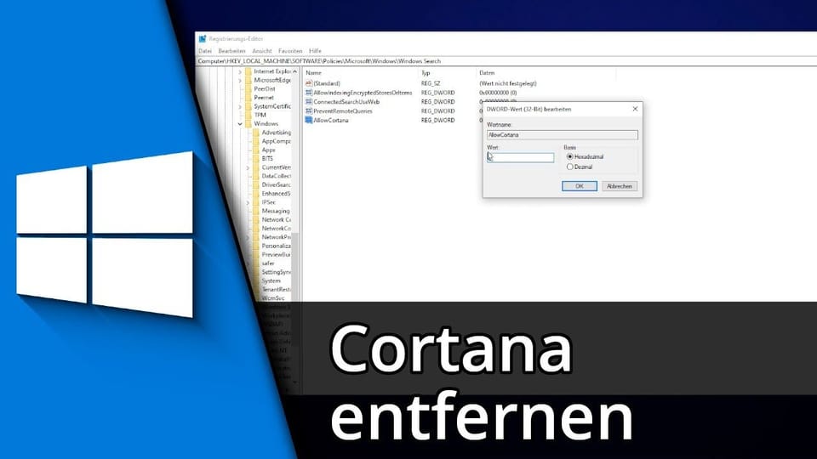817x459 pixels.
Task: Expand the Internet Explorer tree node
Action: 240,71
